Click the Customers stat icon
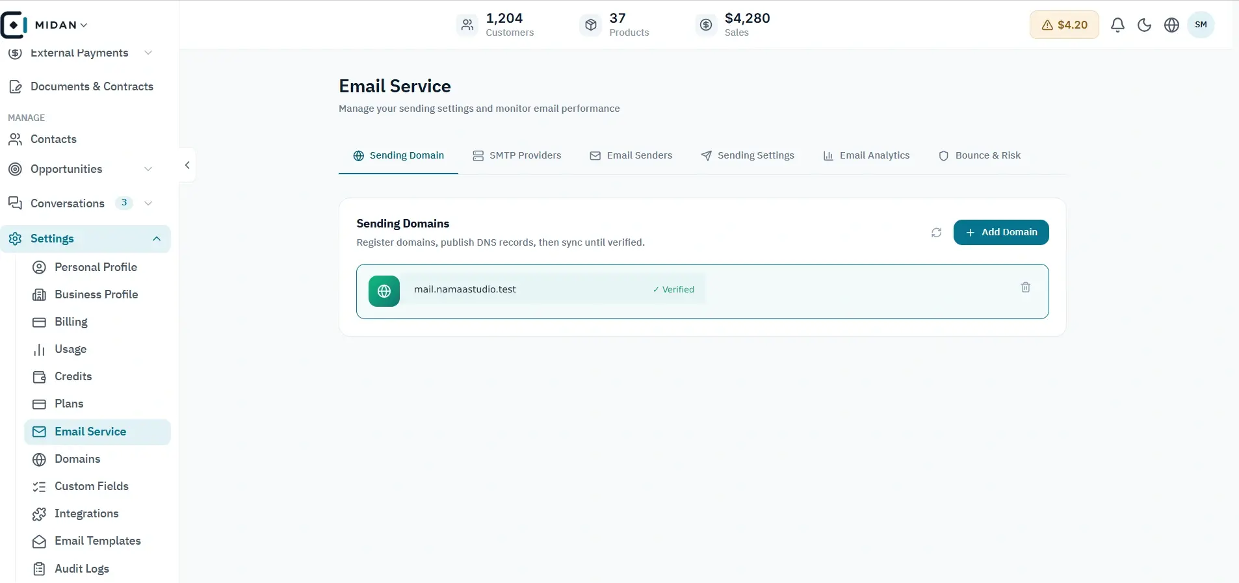The width and height of the screenshot is (1239, 583). 467,25
